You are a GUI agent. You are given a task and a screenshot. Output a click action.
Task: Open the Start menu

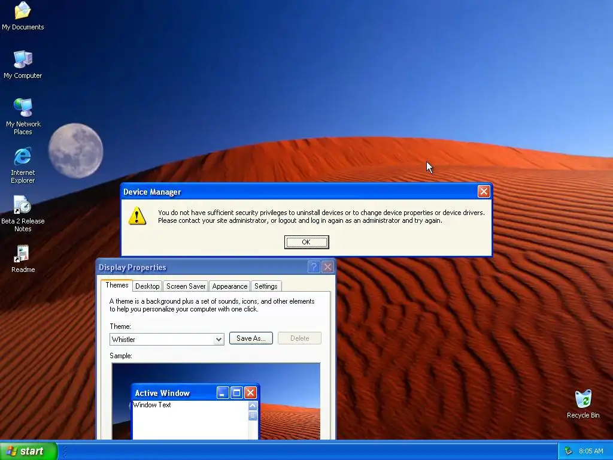point(28,451)
